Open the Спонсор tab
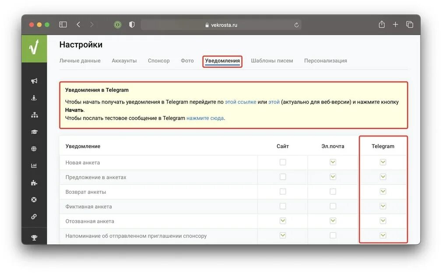The image size is (442, 273). 159,60
